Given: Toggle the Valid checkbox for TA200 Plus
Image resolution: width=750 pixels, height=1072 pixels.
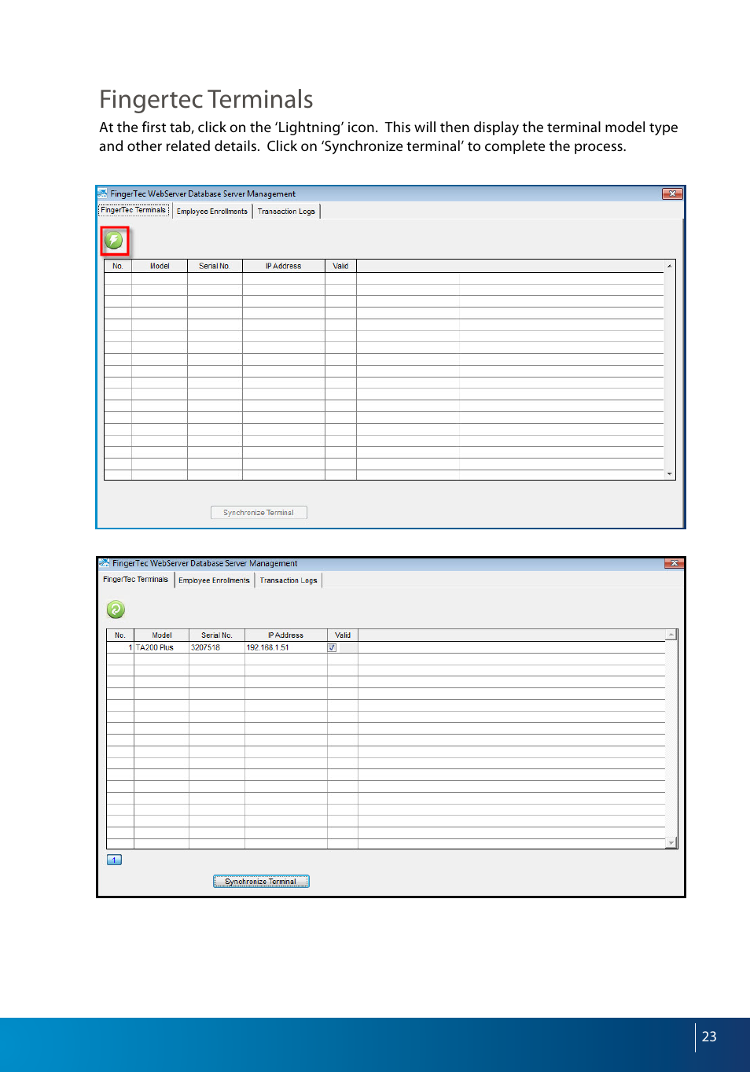Looking at the screenshot, I should click(332, 648).
